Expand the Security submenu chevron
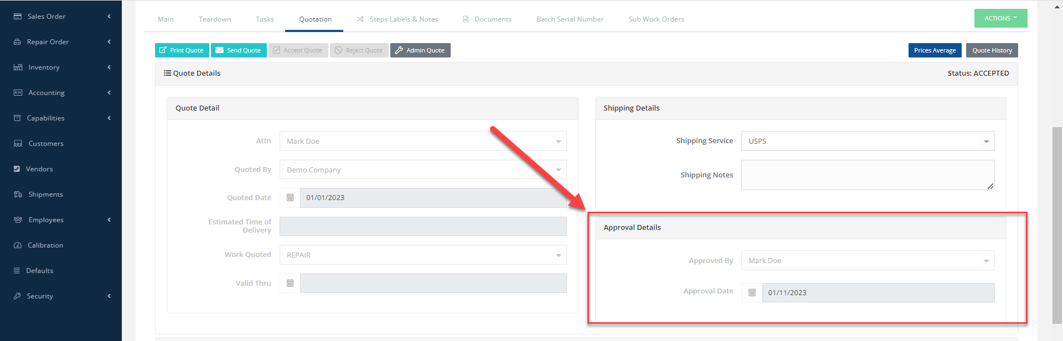This screenshot has height=341, width=1063. (109, 296)
